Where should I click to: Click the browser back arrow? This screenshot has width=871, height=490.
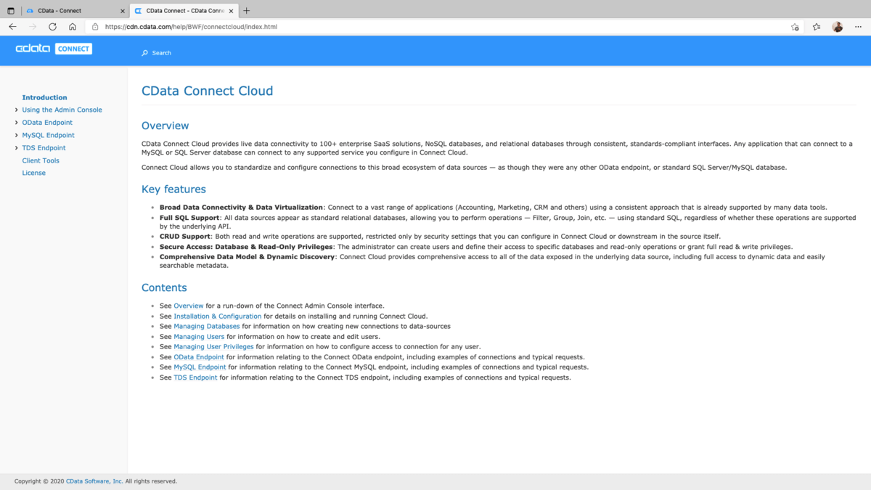pyautogui.click(x=12, y=27)
